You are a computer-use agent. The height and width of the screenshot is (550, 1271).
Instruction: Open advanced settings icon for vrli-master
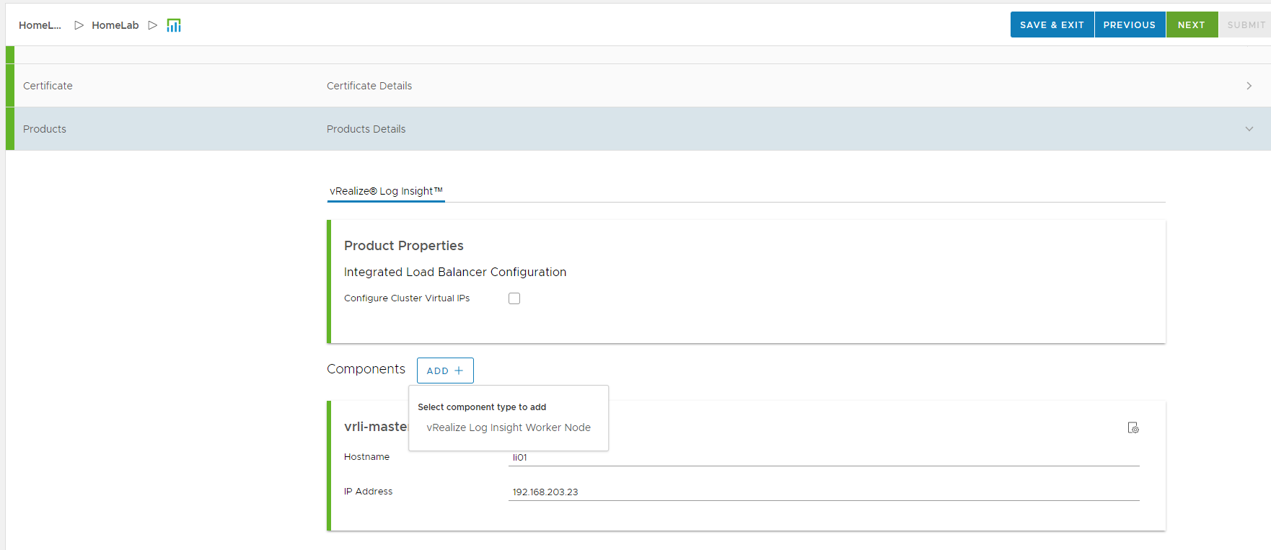1133,427
